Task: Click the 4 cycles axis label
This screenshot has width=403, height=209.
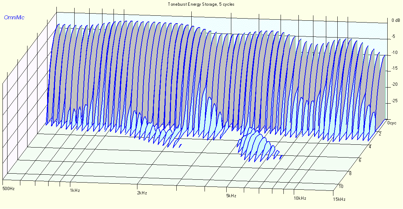Action: pos(370,147)
